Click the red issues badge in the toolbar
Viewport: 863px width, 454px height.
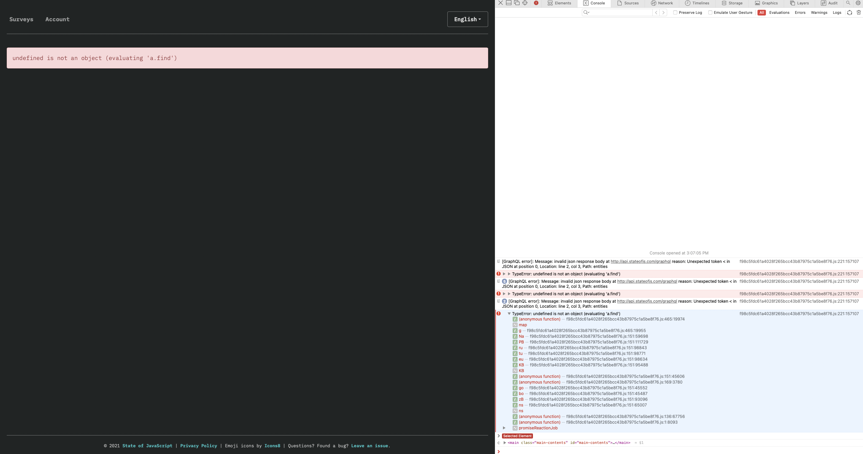pos(536,3)
